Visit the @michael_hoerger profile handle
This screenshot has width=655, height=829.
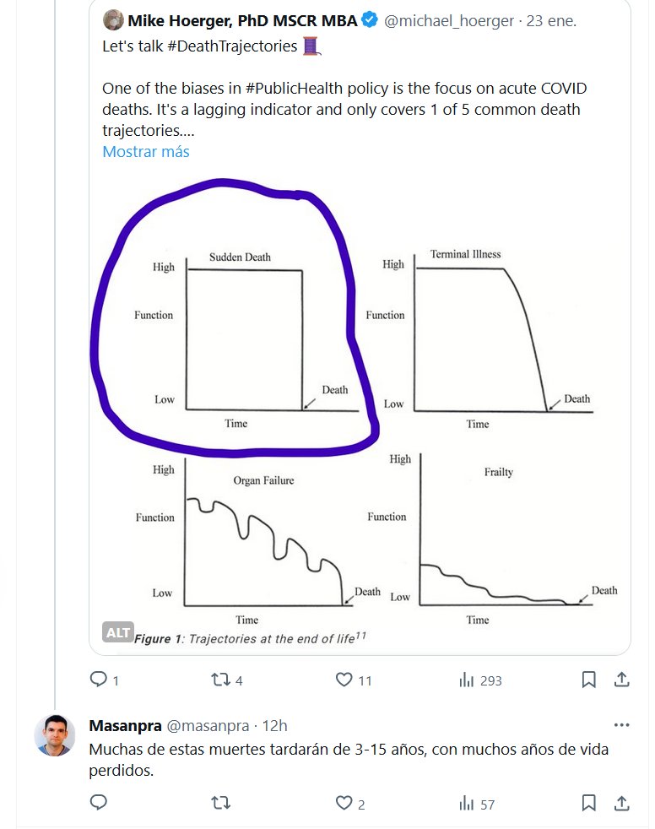pyautogui.click(x=448, y=21)
